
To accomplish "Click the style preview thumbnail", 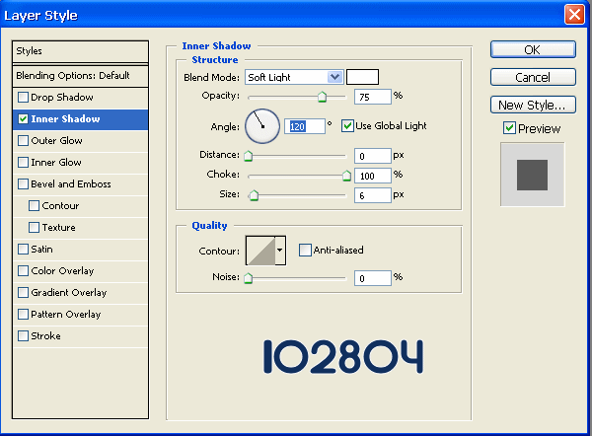I will pos(533,175).
